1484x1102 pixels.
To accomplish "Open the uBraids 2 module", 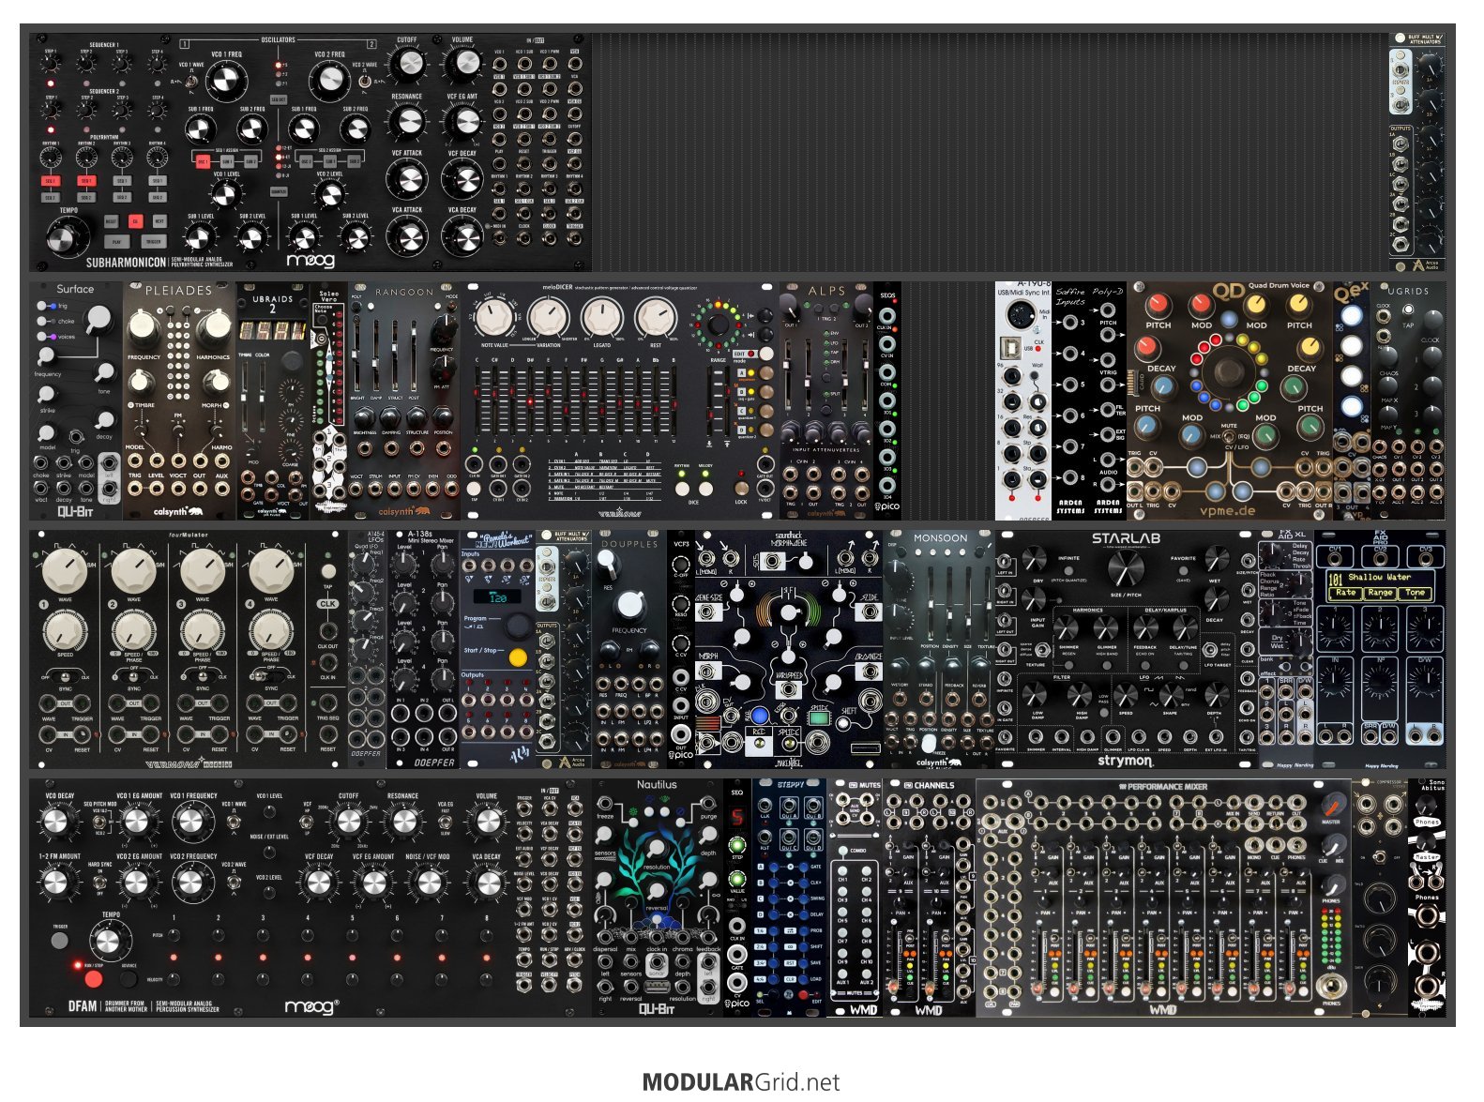I will 273,400.
